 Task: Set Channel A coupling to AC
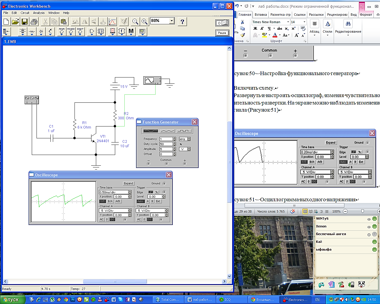click(102, 219)
